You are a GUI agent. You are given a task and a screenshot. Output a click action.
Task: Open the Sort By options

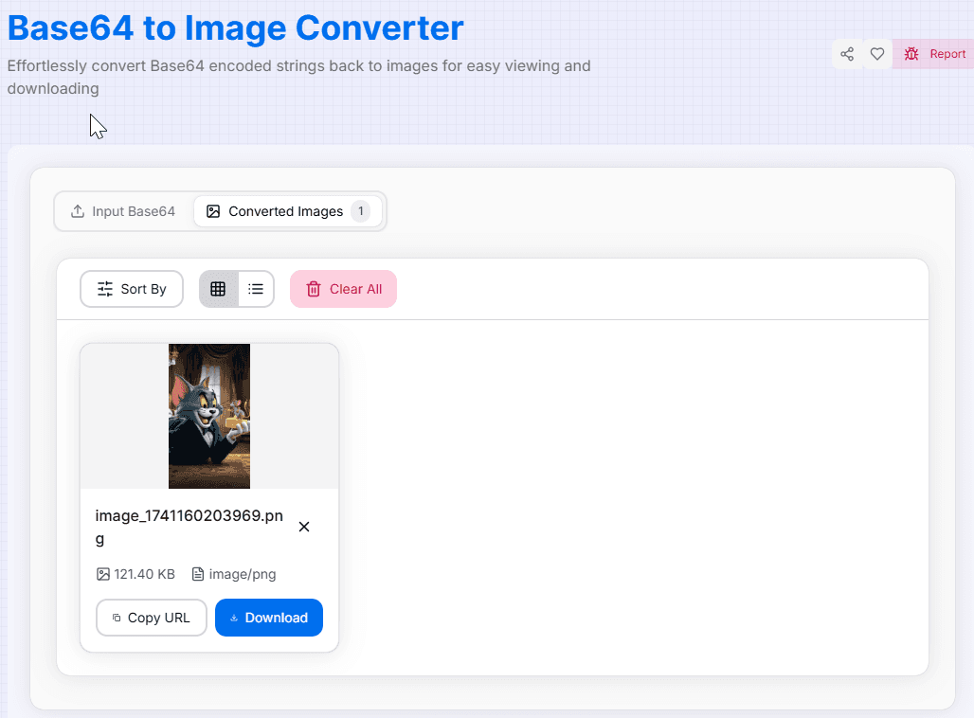click(x=132, y=289)
